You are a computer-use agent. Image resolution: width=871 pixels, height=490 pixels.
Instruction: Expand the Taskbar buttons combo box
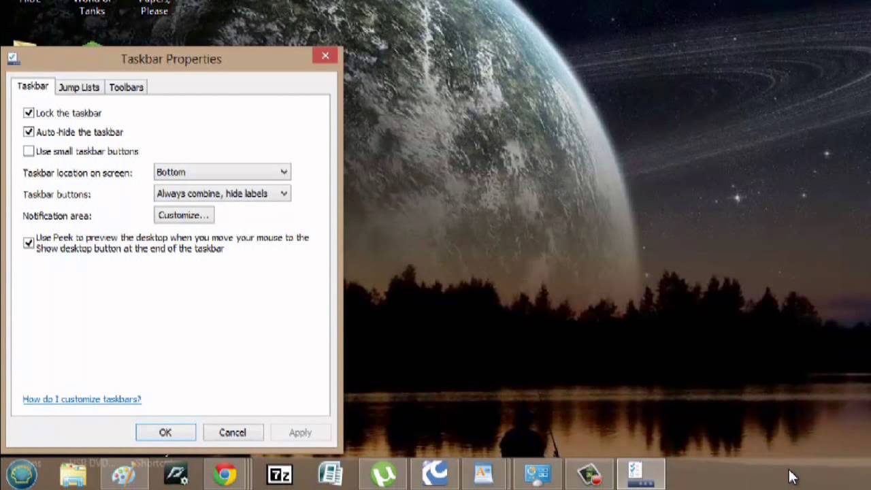click(223, 194)
